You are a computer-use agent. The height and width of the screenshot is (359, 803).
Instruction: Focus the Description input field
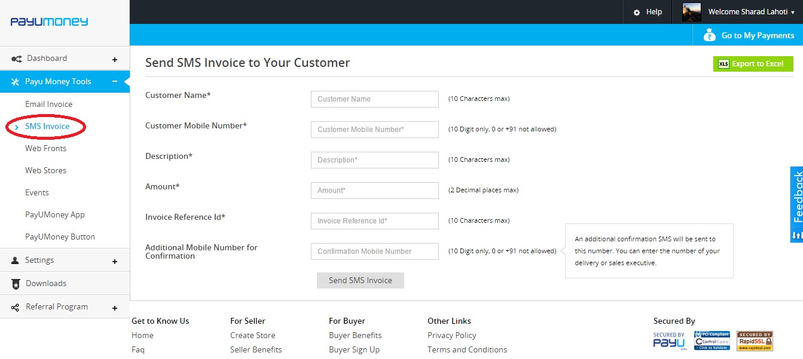pos(375,160)
